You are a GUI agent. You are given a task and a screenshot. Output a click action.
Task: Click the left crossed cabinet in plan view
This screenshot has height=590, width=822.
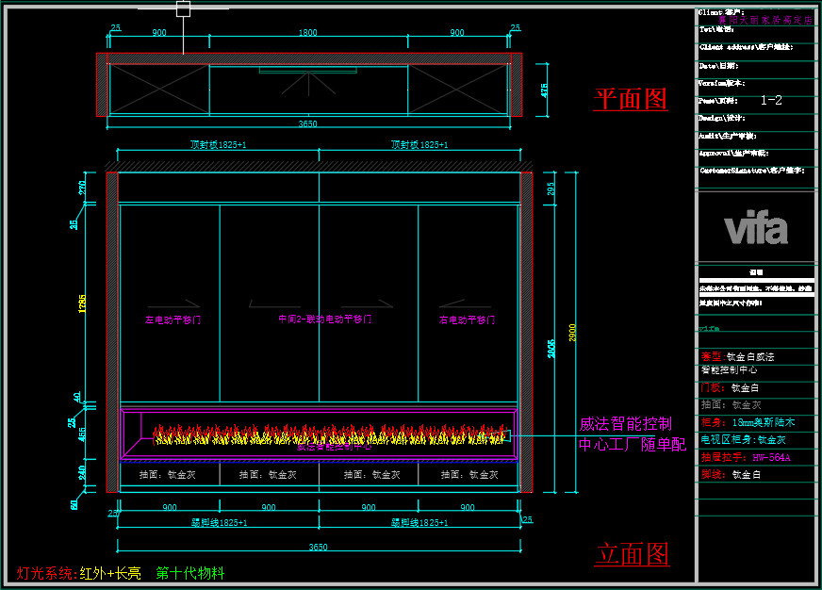click(x=158, y=90)
